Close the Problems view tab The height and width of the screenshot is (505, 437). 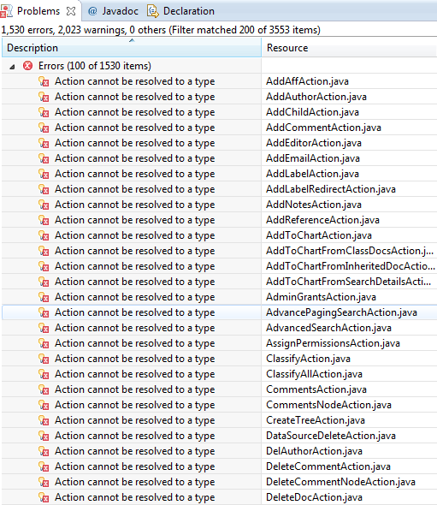[x=70, y=11]
